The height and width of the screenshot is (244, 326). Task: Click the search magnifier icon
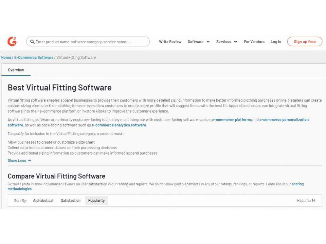point(32,41)
